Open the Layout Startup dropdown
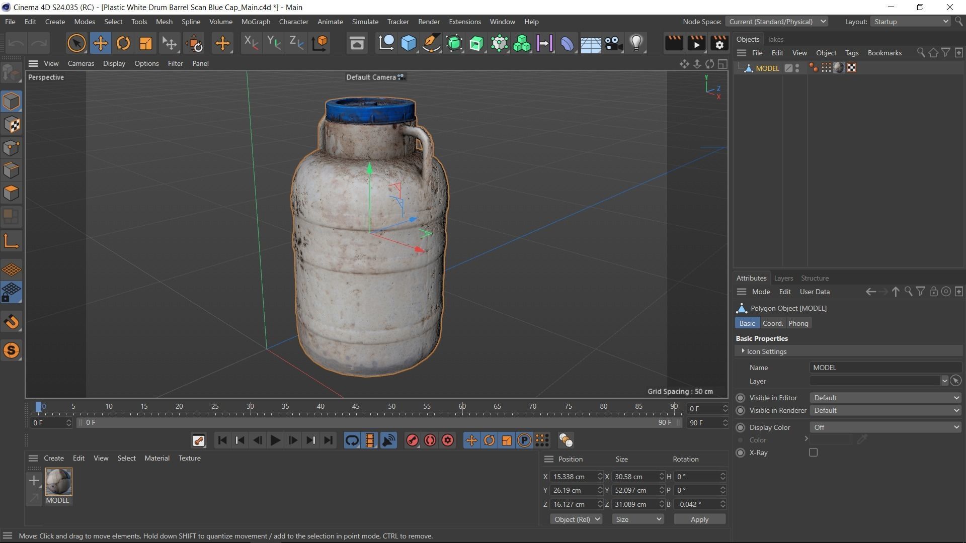Viewport: 966px width, 543px height. coord(911,22)
